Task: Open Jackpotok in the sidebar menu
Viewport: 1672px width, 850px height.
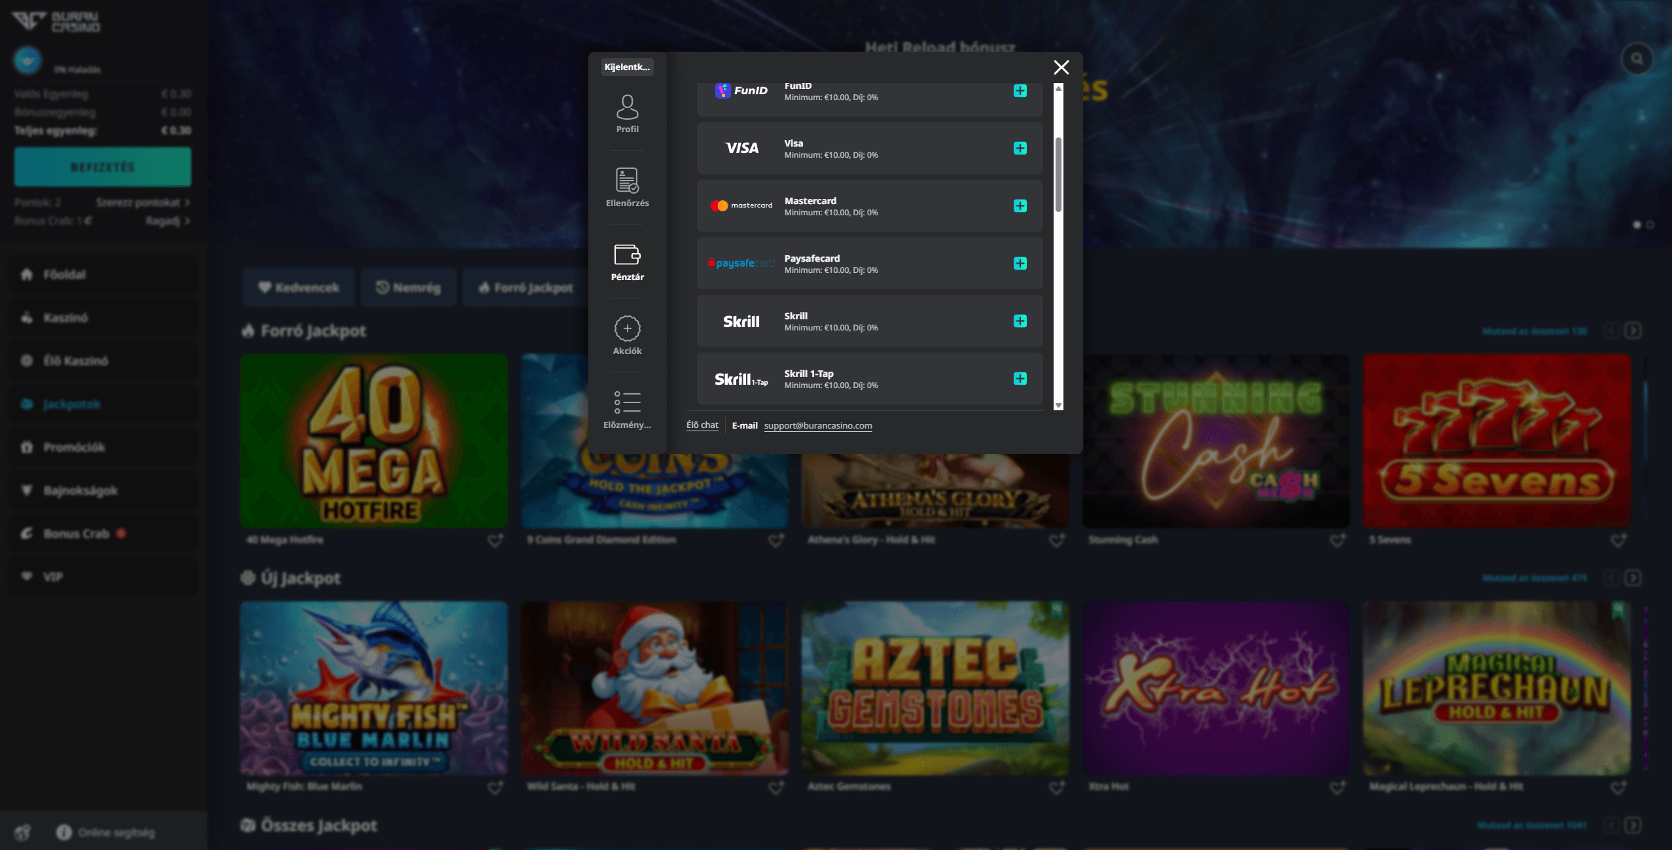Action: coord(71,404)
